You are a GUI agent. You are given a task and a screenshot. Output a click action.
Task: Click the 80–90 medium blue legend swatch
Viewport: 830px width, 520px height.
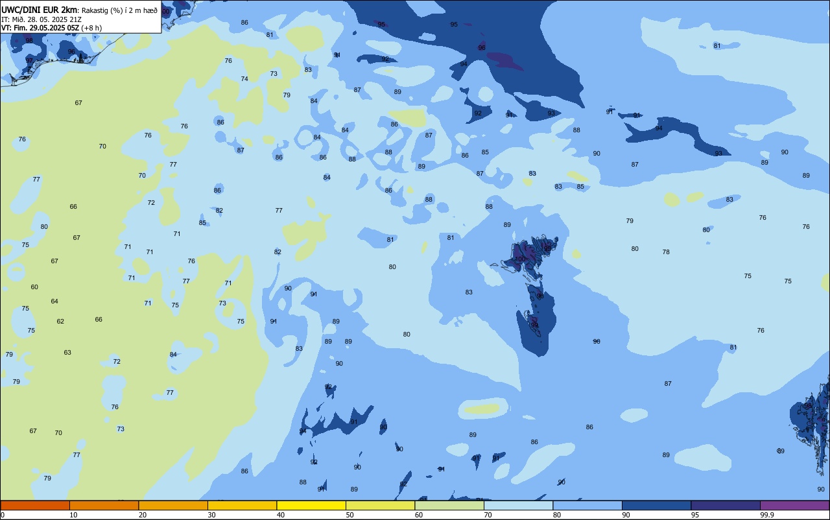coord(587,505)
